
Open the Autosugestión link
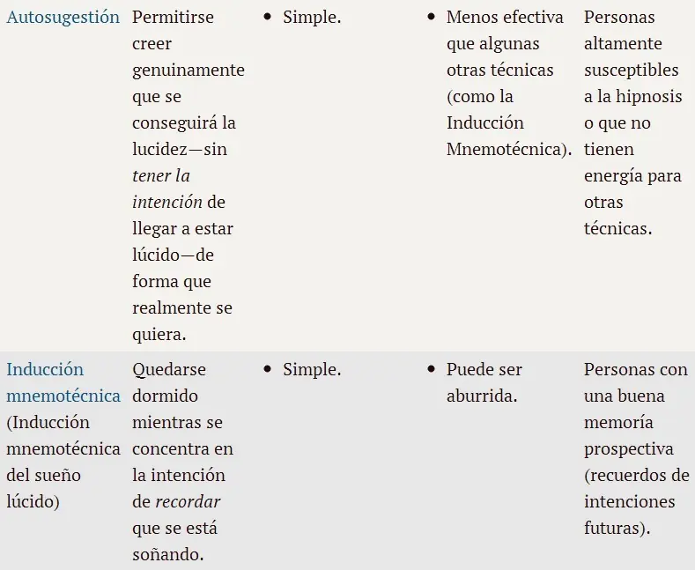point(63,18)
